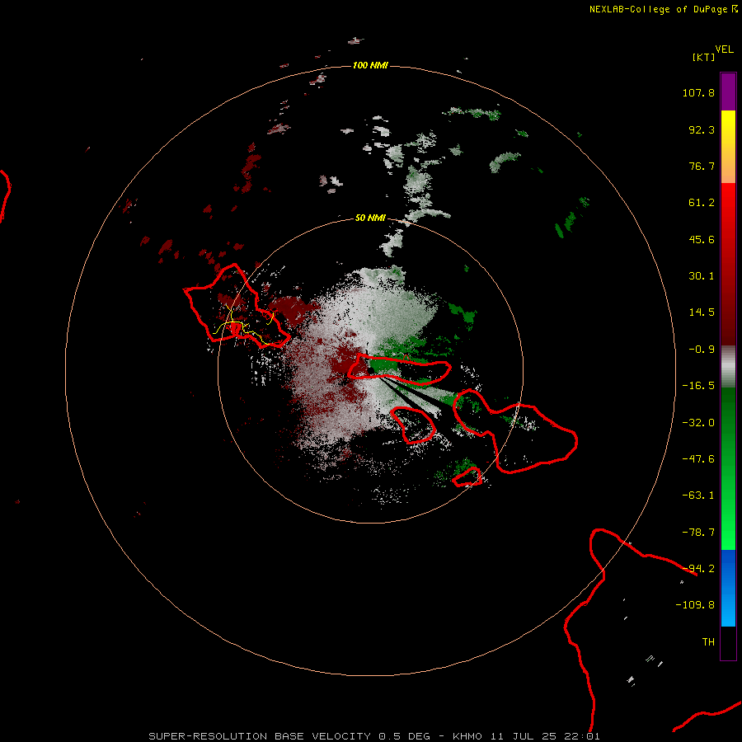Click the -16.5 velocity scale value
The height and width of the screenshot is (742, 742).
pyautogui.click(x=698, y=386)
